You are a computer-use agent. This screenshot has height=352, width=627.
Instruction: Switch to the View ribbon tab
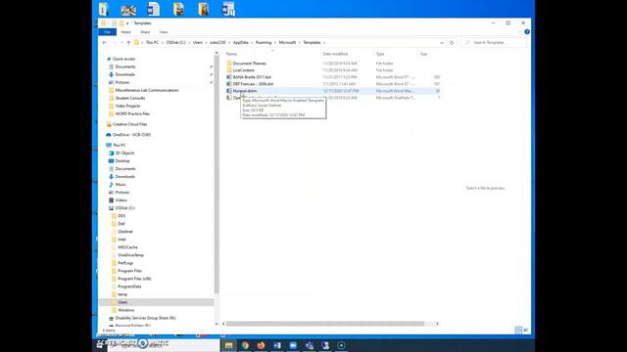click(x=164, y=32)
